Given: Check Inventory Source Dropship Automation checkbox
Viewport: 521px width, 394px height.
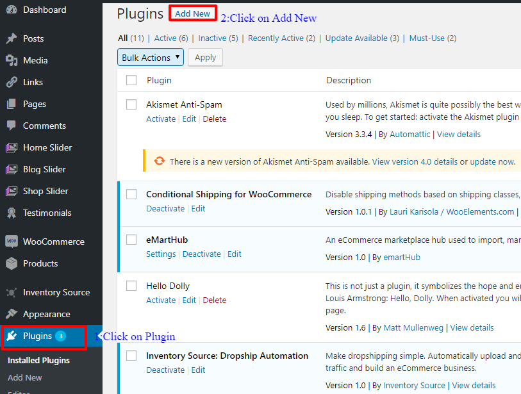Looking at the screenshot, I should 131,356.
